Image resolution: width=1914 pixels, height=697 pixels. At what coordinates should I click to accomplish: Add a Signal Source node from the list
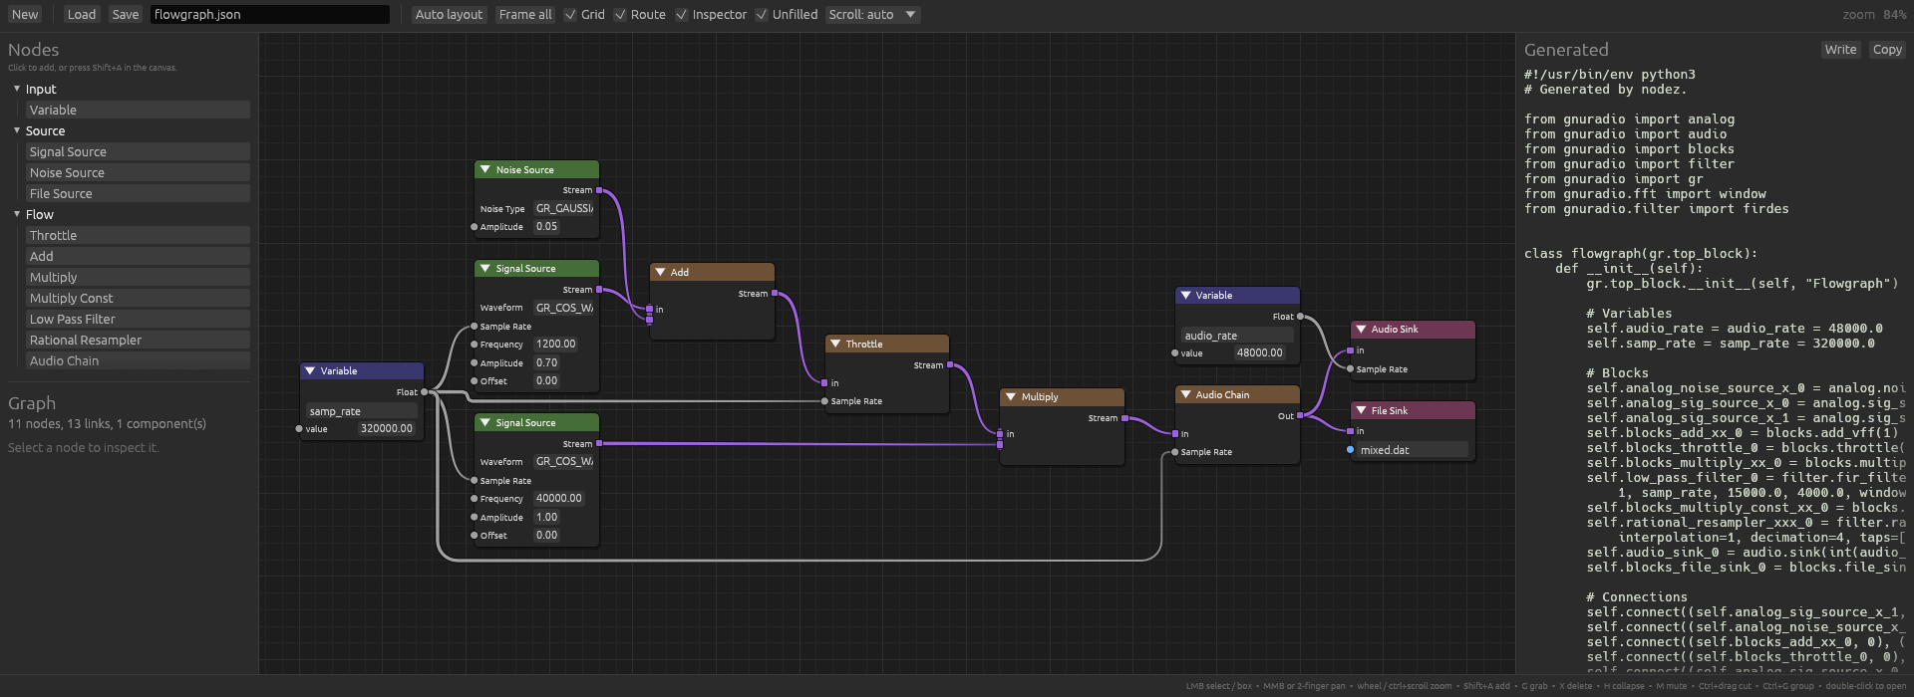click(x=138, y=151)
